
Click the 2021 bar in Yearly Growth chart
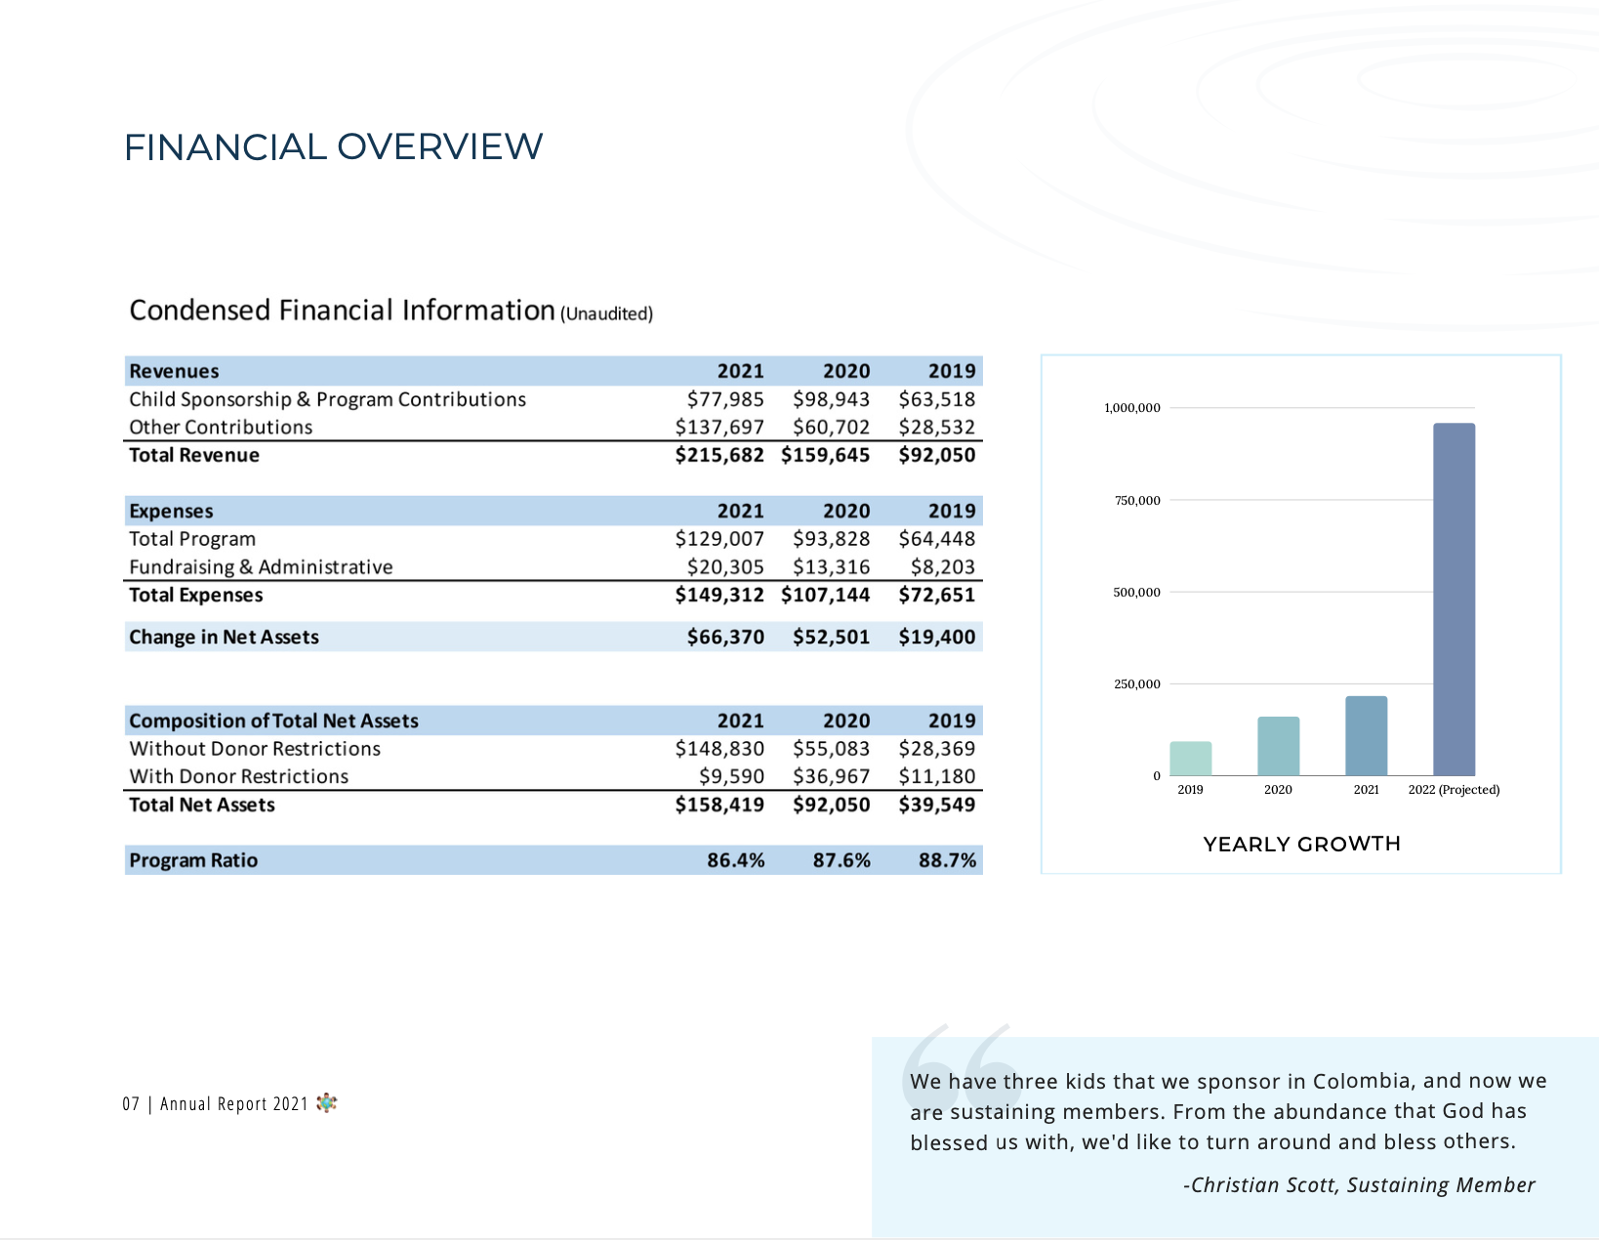1366,736
